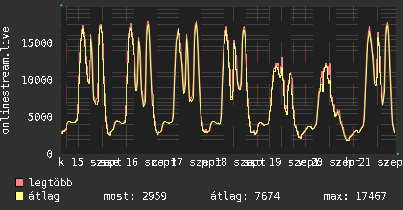Screen dimensions: 403x210
Task: Click the k label at the x-axis start
Action: 62,162
